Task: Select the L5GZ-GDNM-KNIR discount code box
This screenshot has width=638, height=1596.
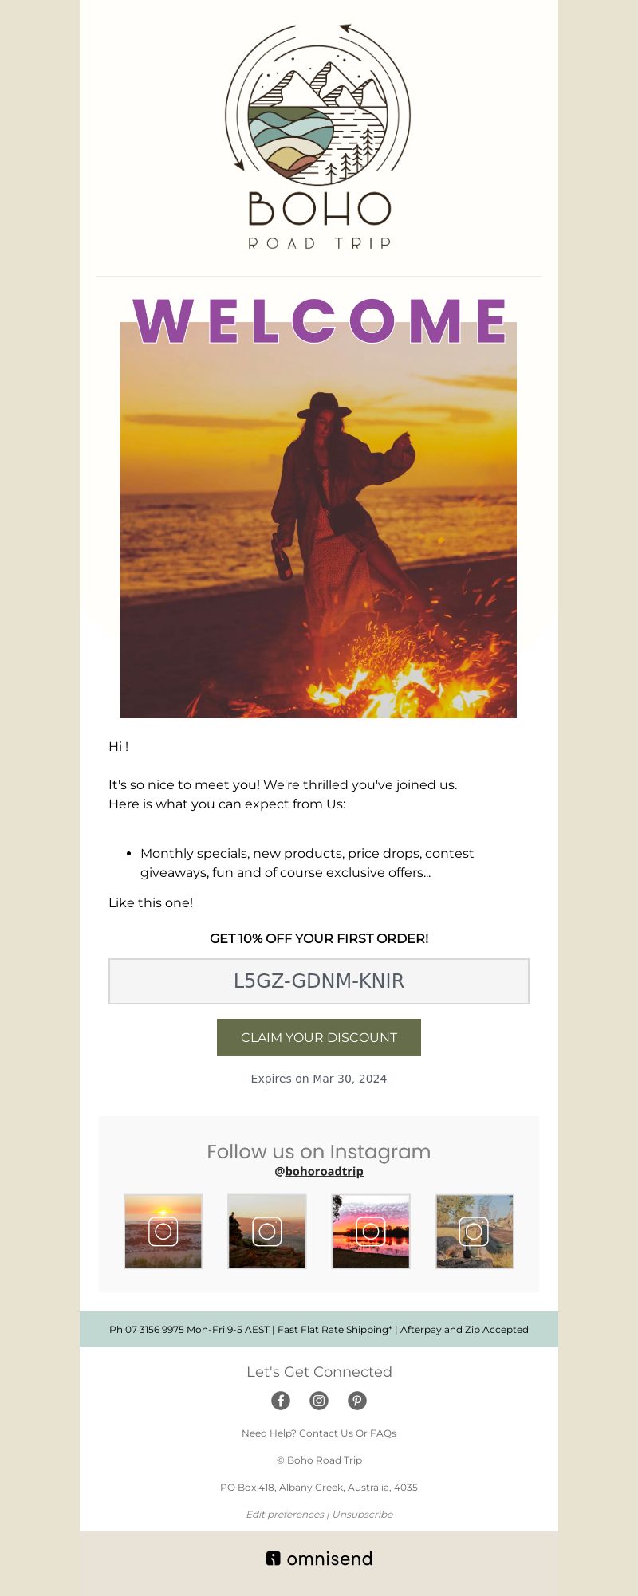Action: coord(319,981)
